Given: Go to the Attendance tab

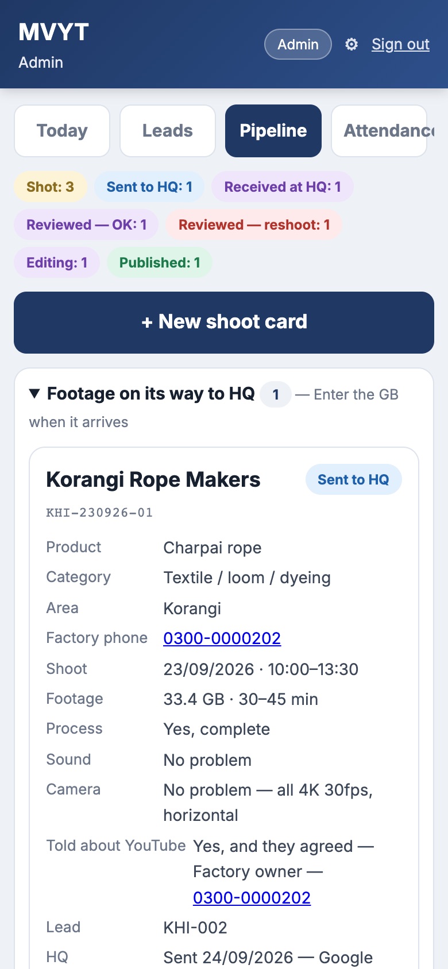Looking at the screenshot, I should tap(379, 131).
